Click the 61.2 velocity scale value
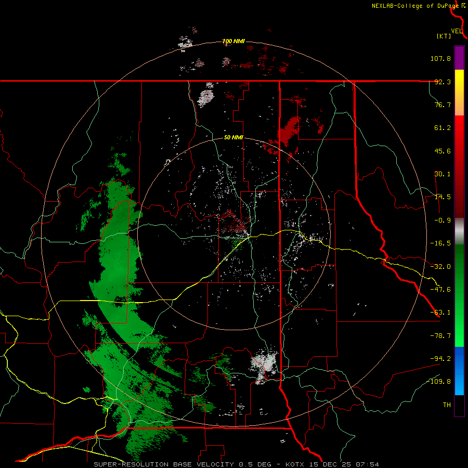This screenshot has height=468, width=468. tap(443, 128)
